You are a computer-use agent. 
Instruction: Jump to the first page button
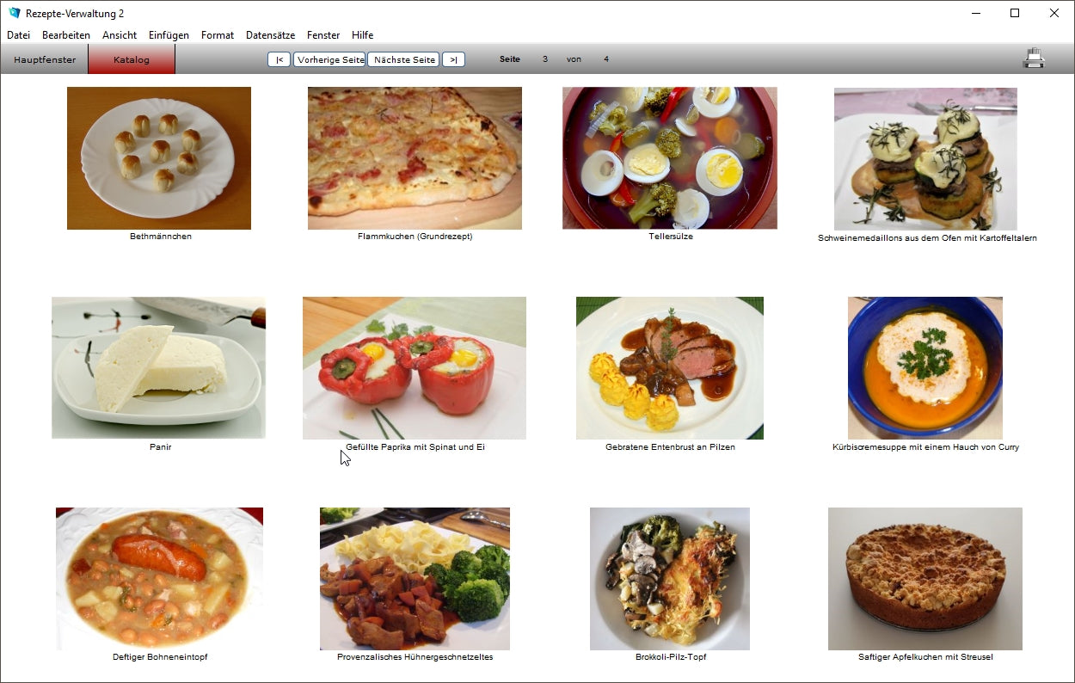tap(279, 59)
